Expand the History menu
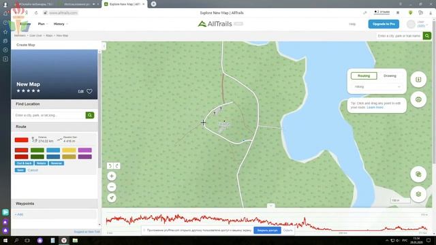This screenshot has width=436, height=245. [61, 24]
